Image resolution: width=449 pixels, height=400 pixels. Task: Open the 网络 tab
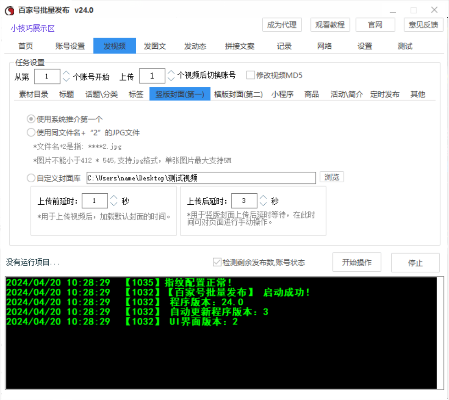(325, 46)
